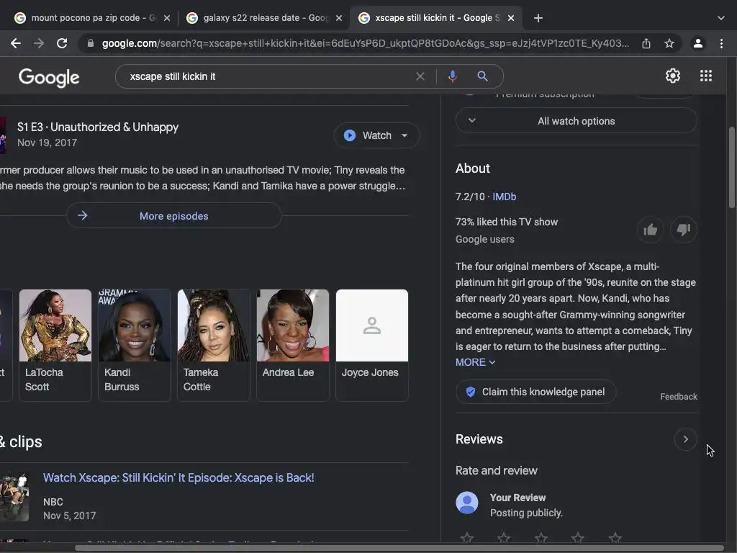Screen dimensions: 737x553
Task: Select Andrea Lee cast card
Action: 293,345
